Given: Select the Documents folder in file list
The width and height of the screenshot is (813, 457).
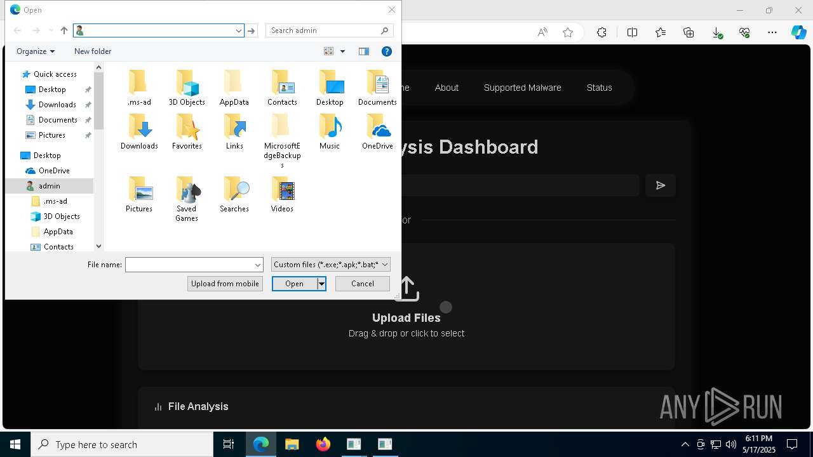Looking at the screenshot, I should (x=377, y=88).
